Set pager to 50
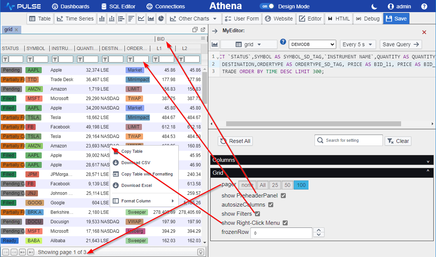Viewport: 436px width, 257px height. point(288,185)
